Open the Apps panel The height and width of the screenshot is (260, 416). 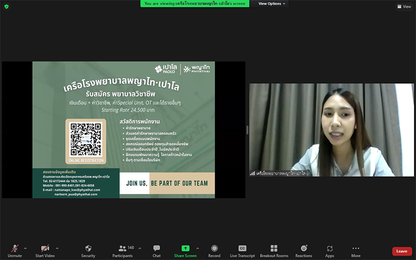330,251
